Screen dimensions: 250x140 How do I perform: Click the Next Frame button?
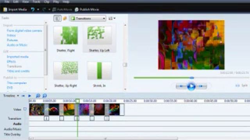201,86
